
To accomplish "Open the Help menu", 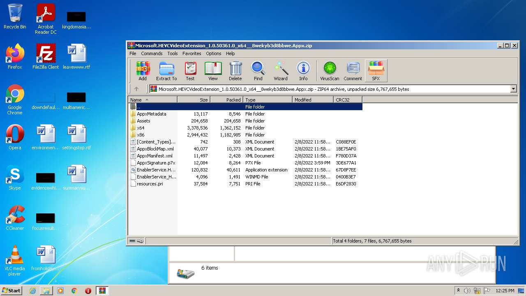I will [231, 53].
